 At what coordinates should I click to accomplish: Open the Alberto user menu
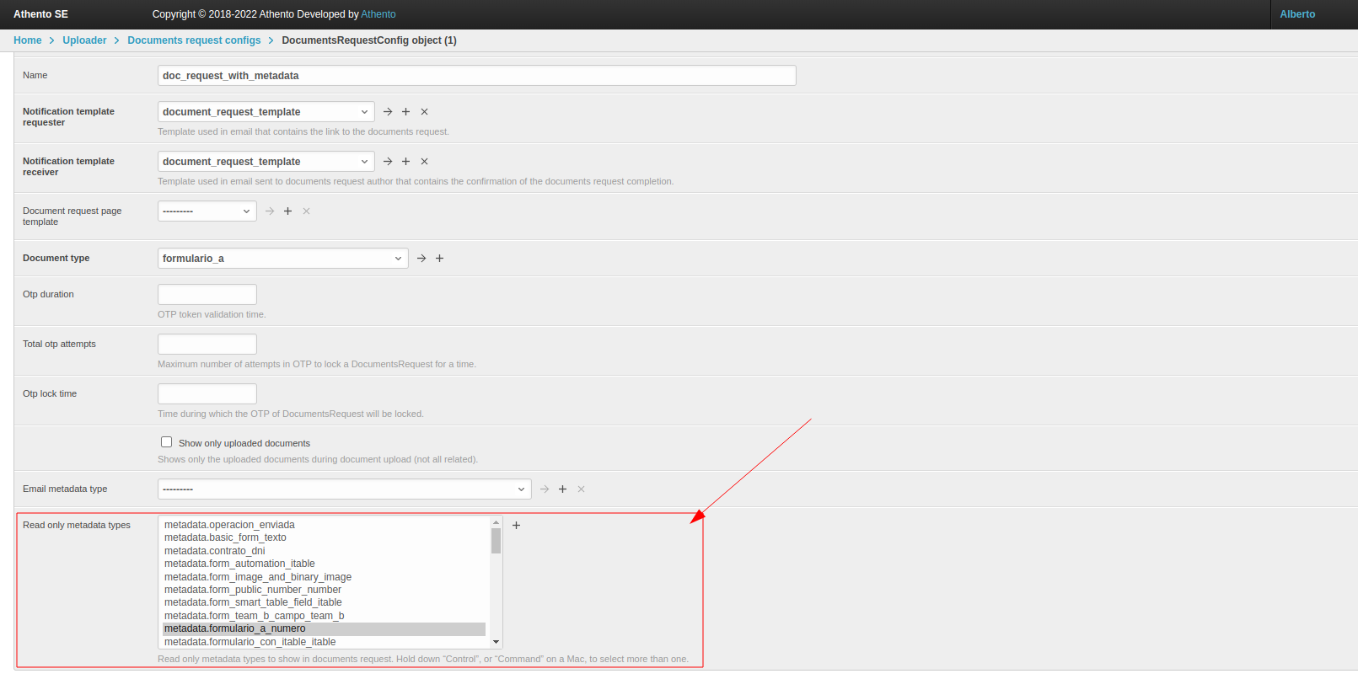[1297, 14]
